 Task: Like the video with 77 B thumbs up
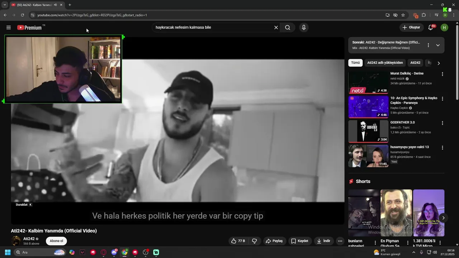(238, 241)
